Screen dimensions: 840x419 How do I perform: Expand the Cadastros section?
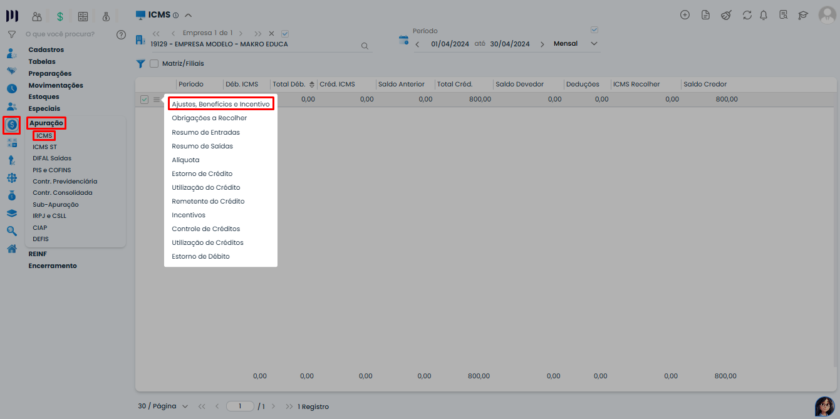click(46, 49)
